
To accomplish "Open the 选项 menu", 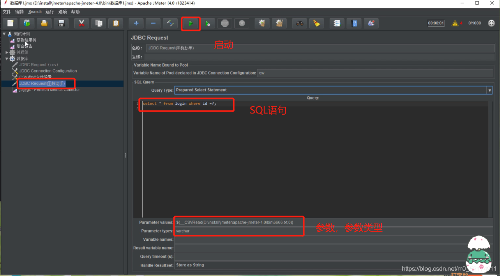I will (62, 12).
